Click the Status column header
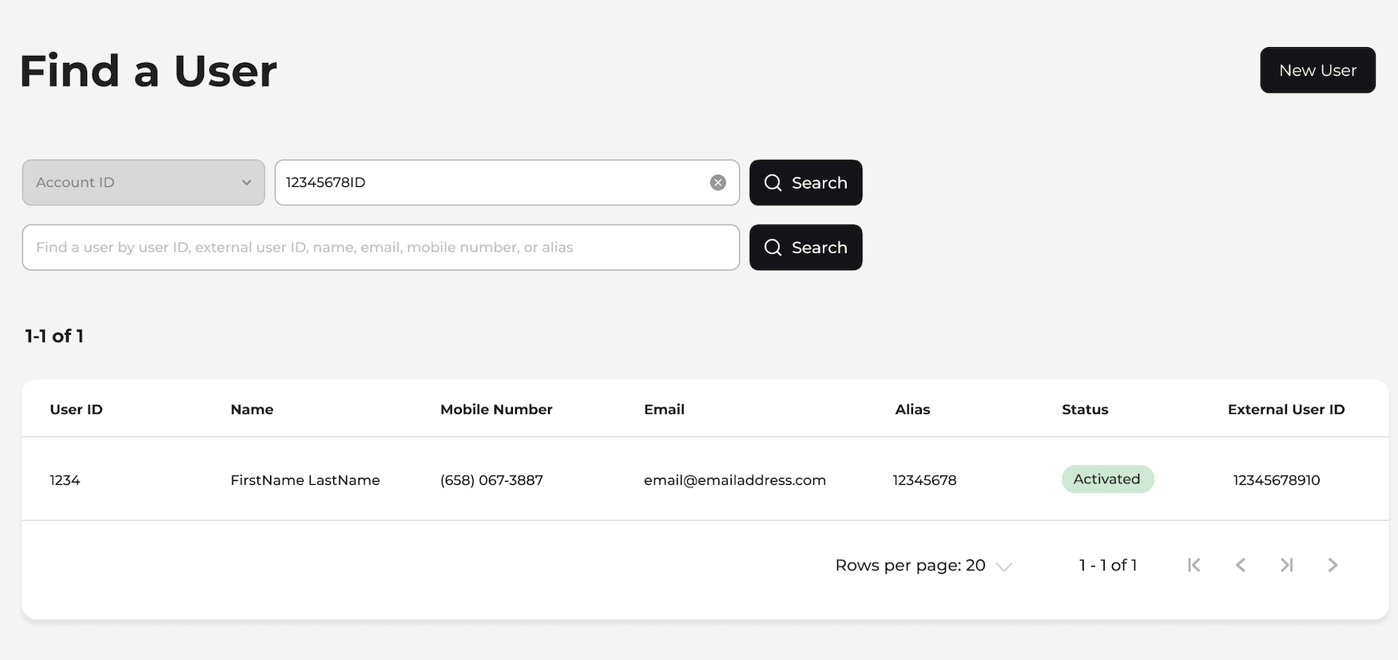 [1085, 409]
